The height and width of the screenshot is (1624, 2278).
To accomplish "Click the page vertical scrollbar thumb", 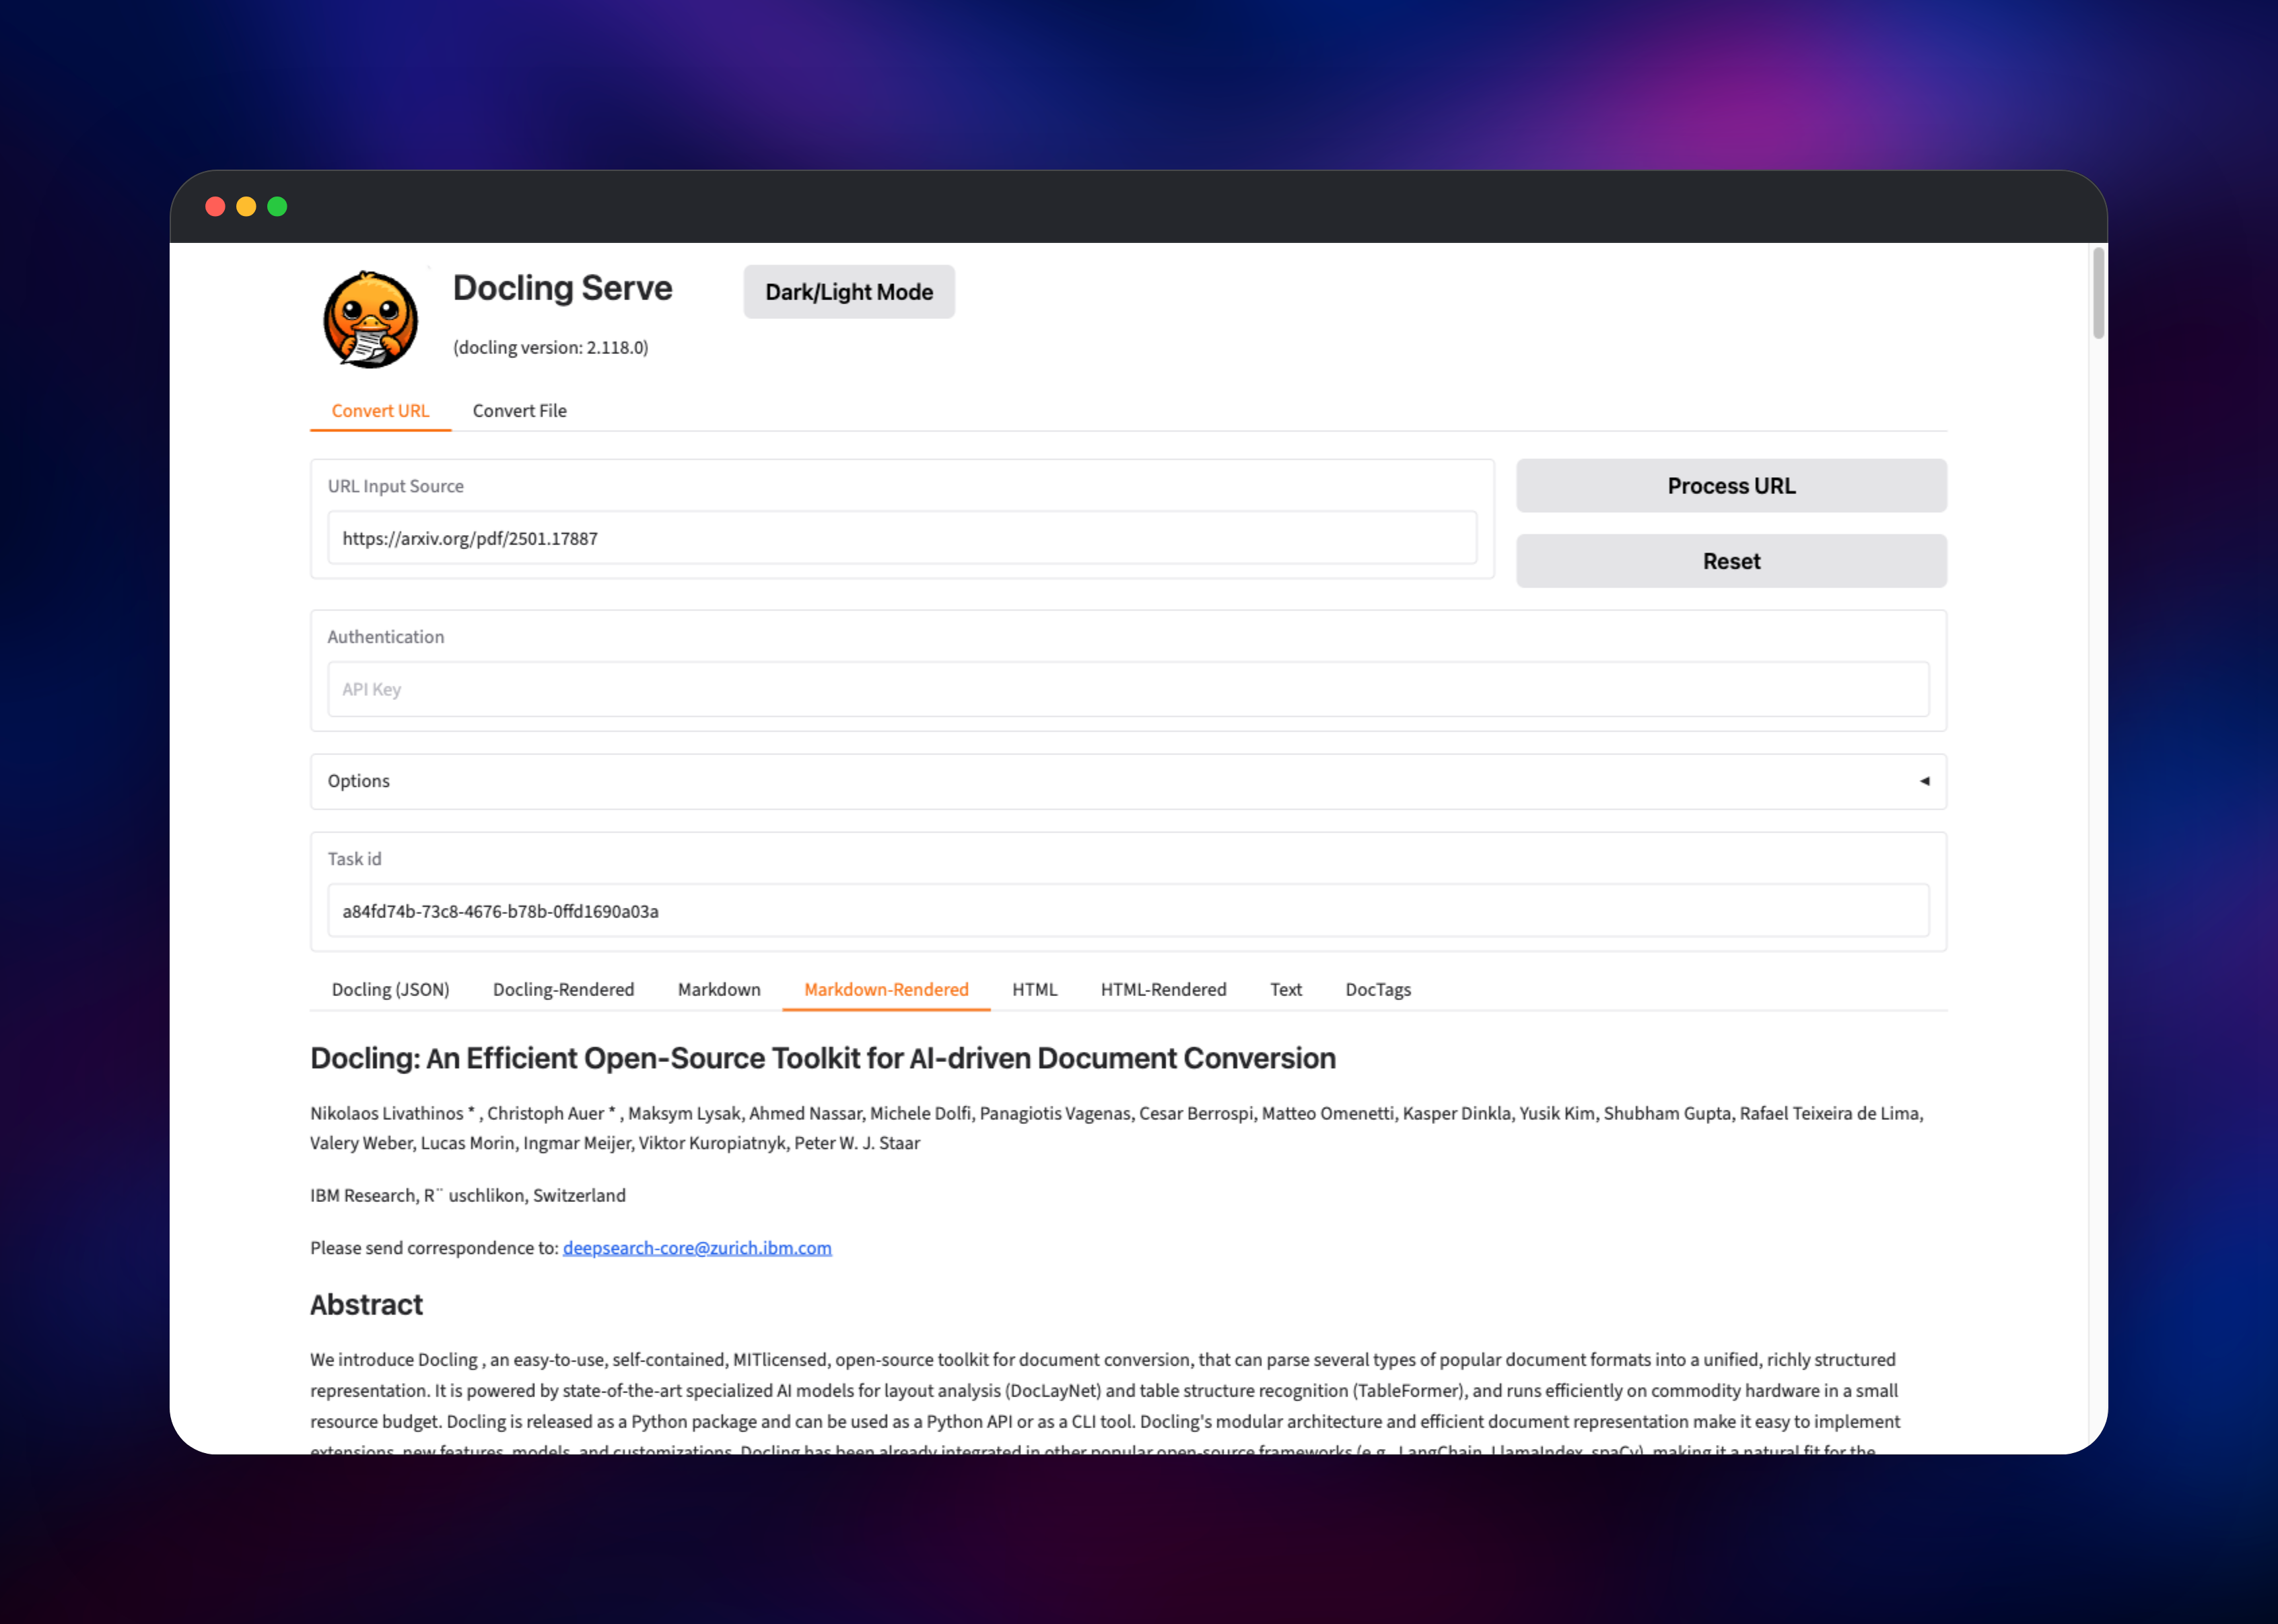I will pyautogui.click(x=2098, y=293).
